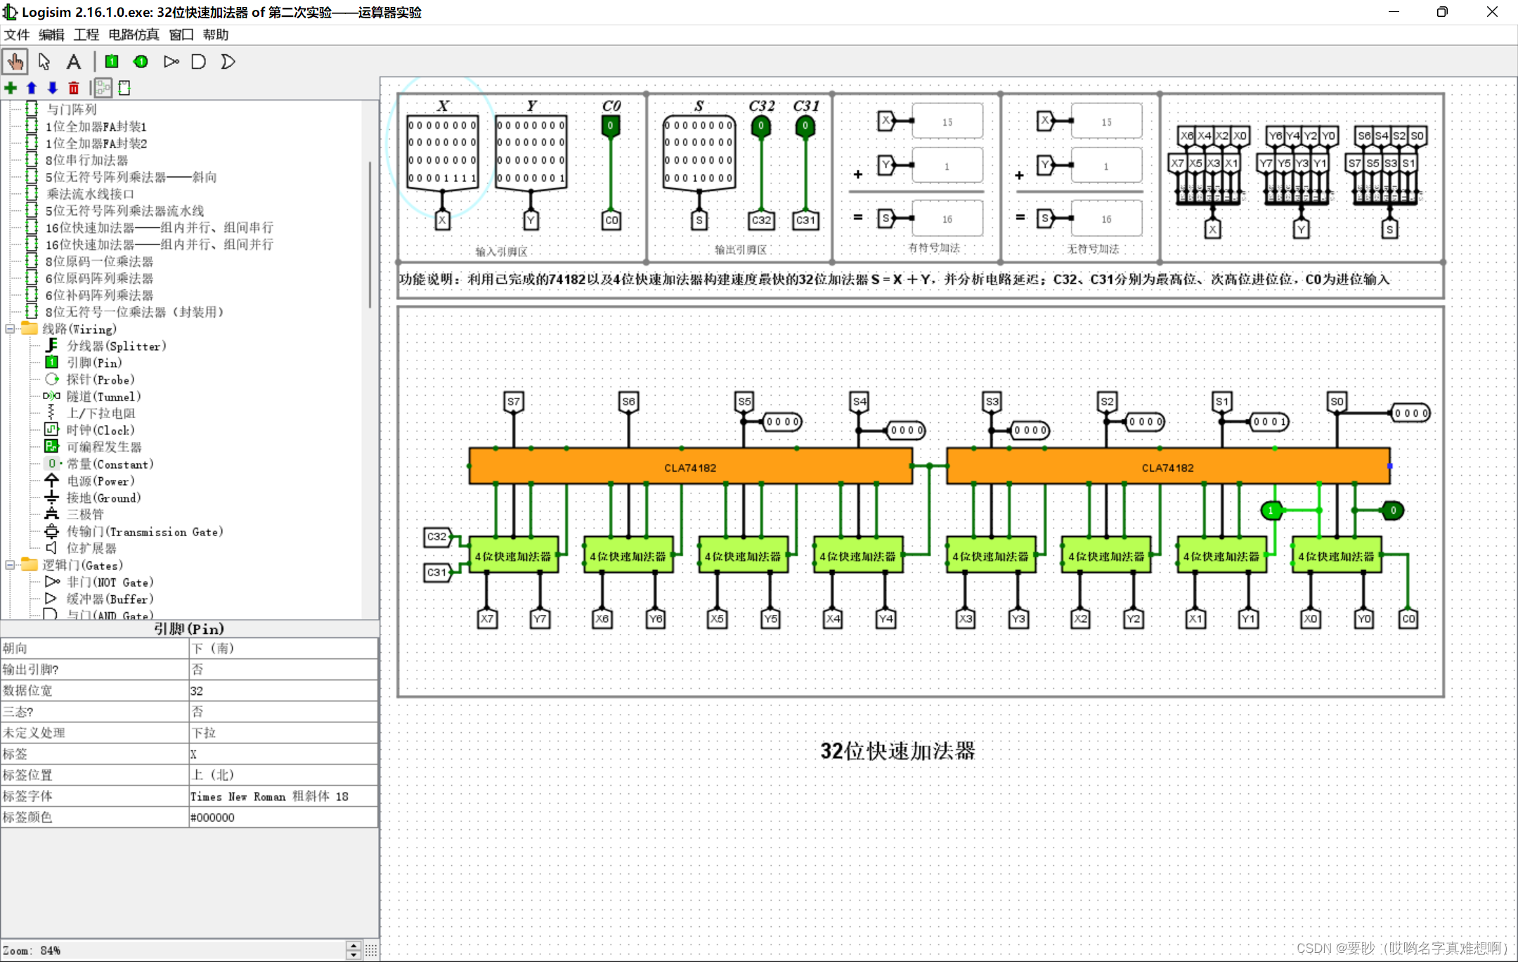Toggle the C0 input pin value

610,126
